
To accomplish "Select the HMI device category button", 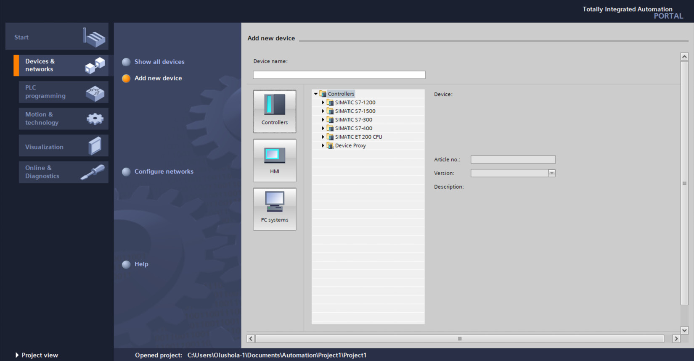I will pyautogui.click(x=275, y=161).
